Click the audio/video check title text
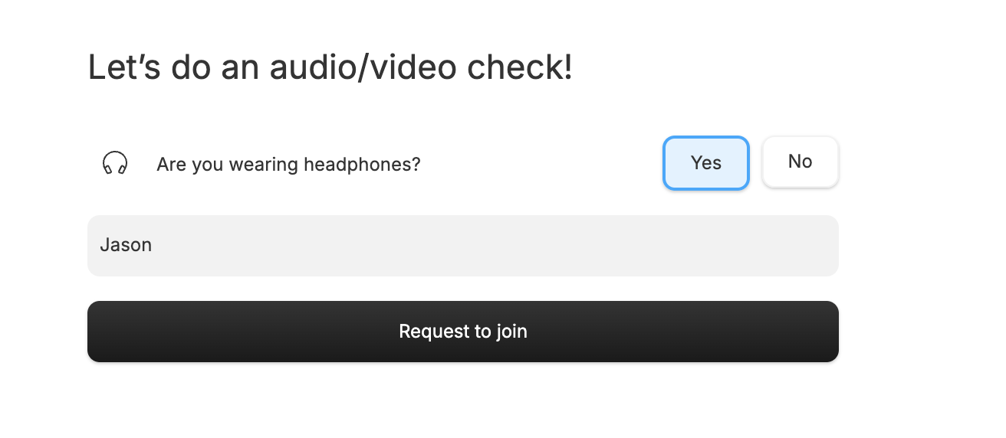This screenshot has width=1006, height=438. click(330, 67)
